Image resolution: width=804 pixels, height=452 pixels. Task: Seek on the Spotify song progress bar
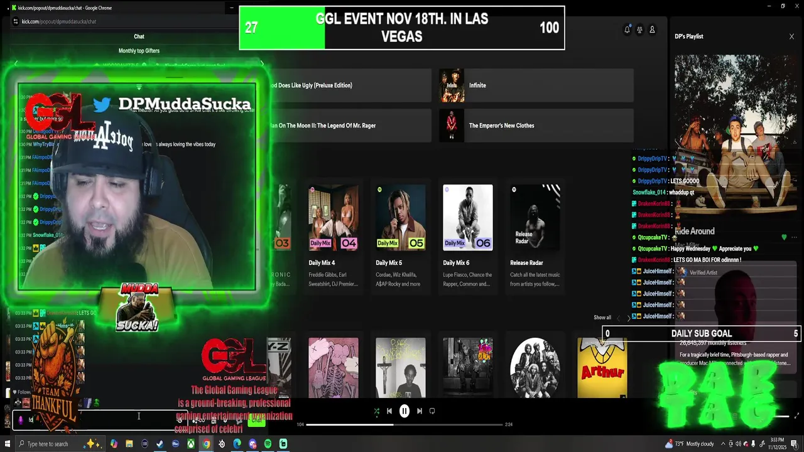[405, 424]
